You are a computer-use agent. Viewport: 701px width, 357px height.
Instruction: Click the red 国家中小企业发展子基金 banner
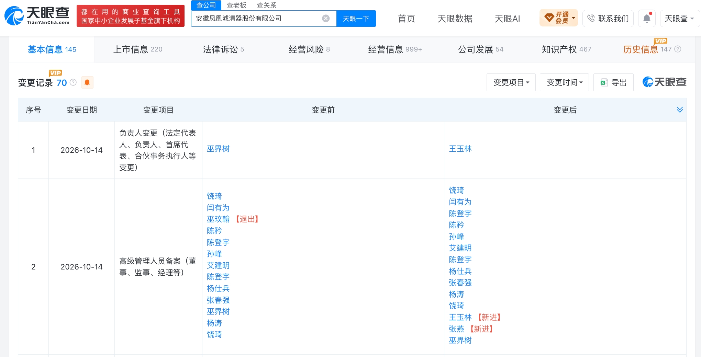pyautogui.click(x=131, y=16)
